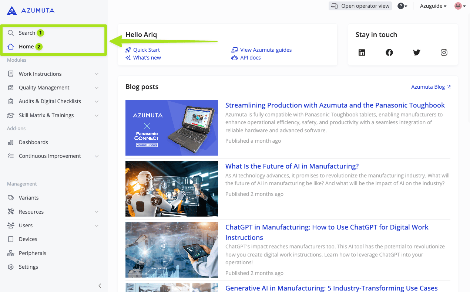Open the Azuguide workspace dropdown
The image size is (470, 292).
click(433, 6)
